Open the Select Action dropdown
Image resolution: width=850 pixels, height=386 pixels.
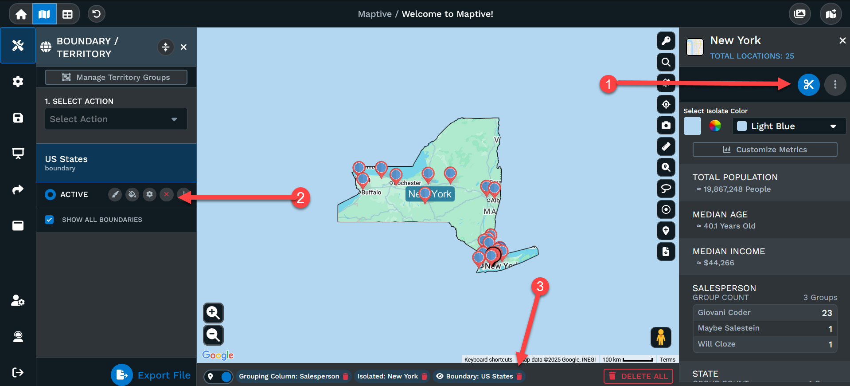tap(116, 119)
